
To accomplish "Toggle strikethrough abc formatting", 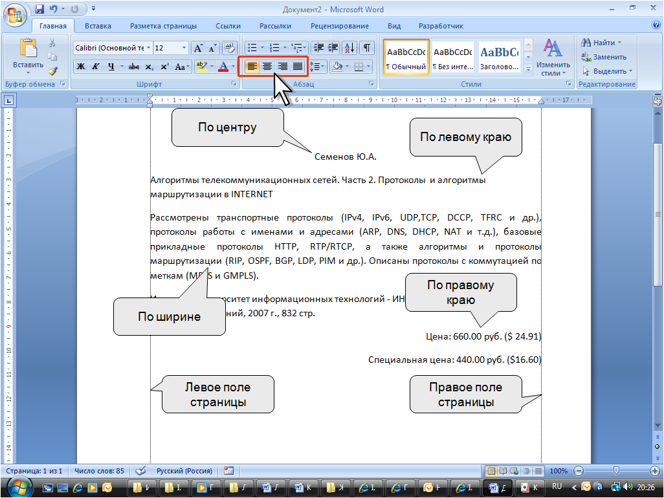I will pyautogui.click(x=134, y=67).
